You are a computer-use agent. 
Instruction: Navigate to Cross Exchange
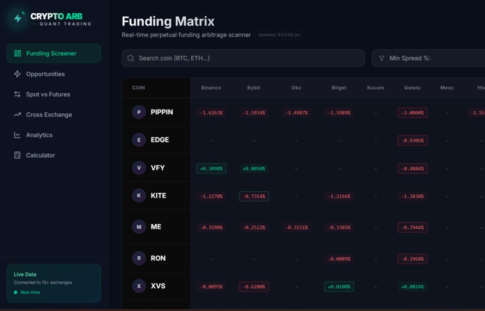pyautogui.click(x=54, y=115)
